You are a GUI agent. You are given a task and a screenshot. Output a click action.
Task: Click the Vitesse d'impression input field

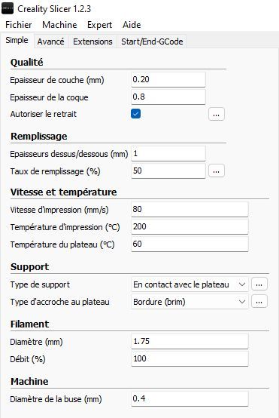tap(190, 209)
